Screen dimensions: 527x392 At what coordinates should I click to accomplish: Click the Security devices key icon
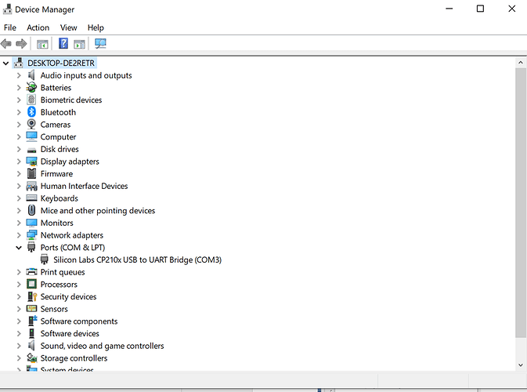tap(32, 297)
